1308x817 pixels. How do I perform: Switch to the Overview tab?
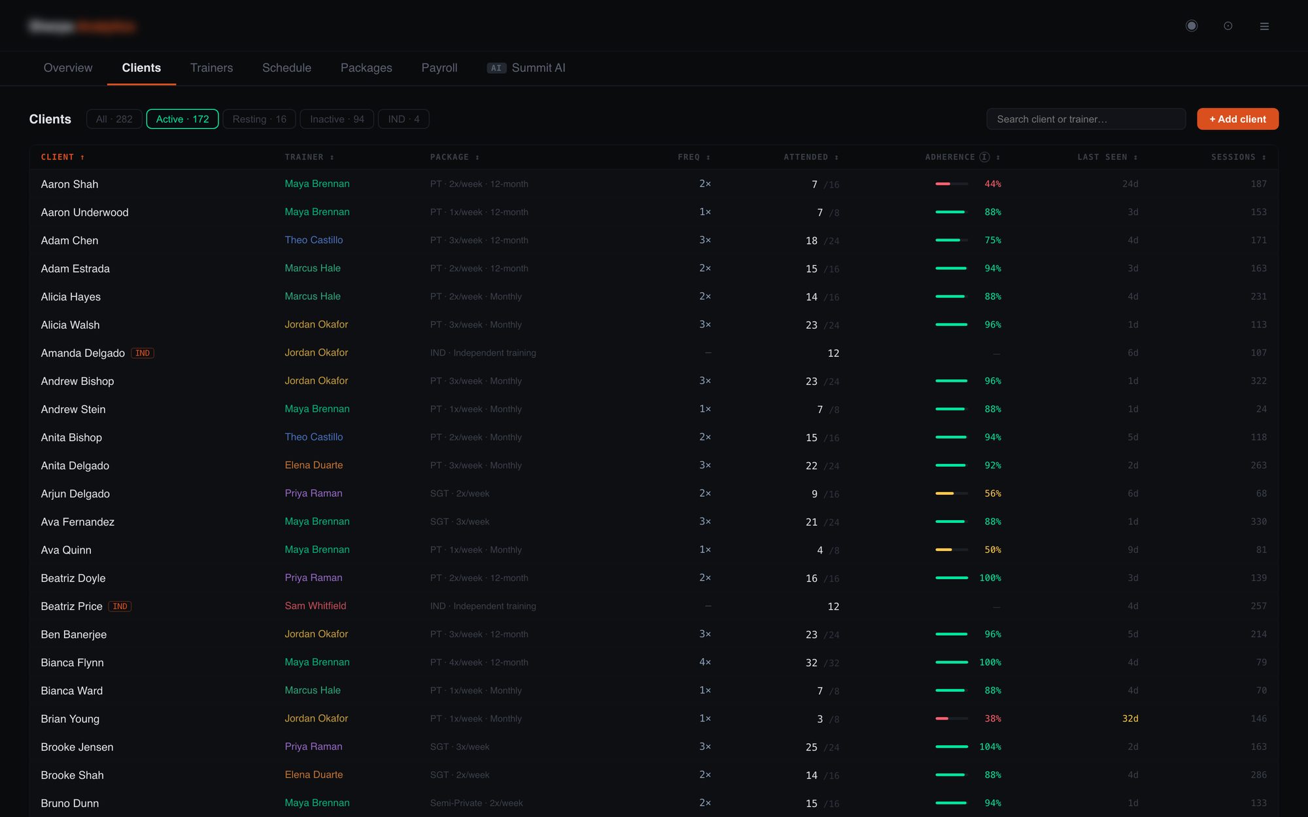(x=68, y=68)
